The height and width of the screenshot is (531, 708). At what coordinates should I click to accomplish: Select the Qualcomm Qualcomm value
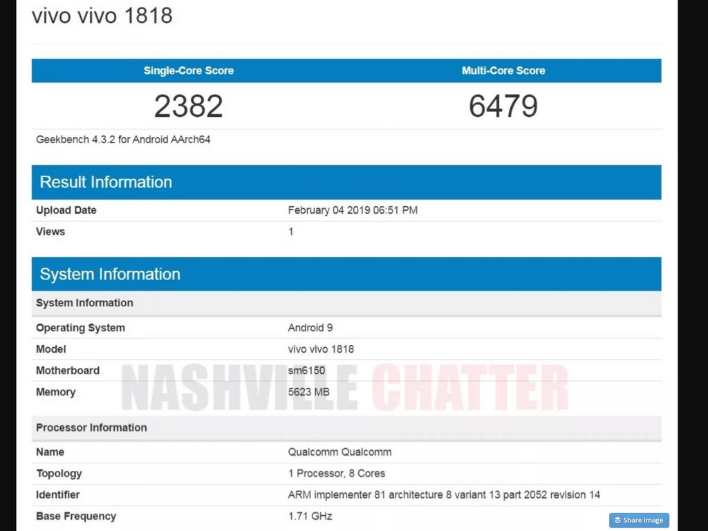[x=340, y=452]
